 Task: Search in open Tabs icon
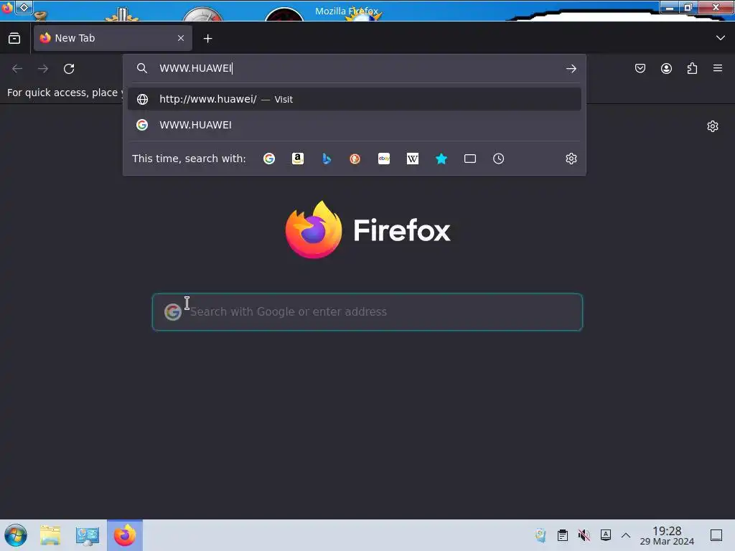(470, 159)
